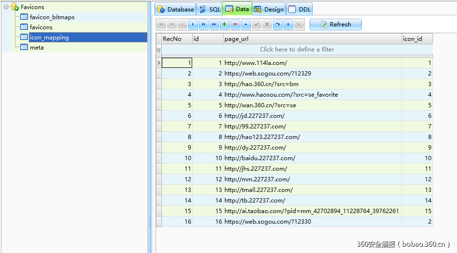
Task: Open the filter dropdown funnel icon
Action: tap(158, 50)
